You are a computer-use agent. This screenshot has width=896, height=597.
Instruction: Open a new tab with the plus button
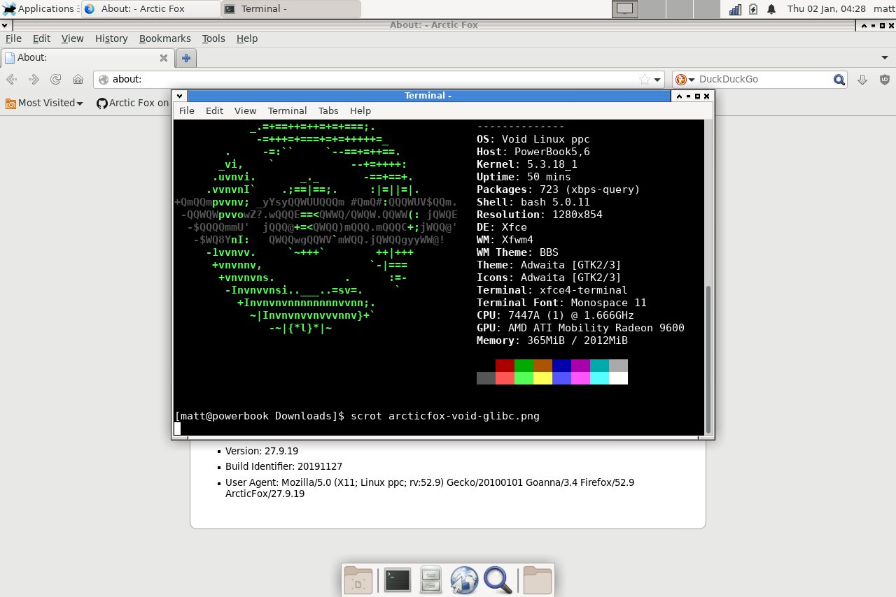pos(185,58)
